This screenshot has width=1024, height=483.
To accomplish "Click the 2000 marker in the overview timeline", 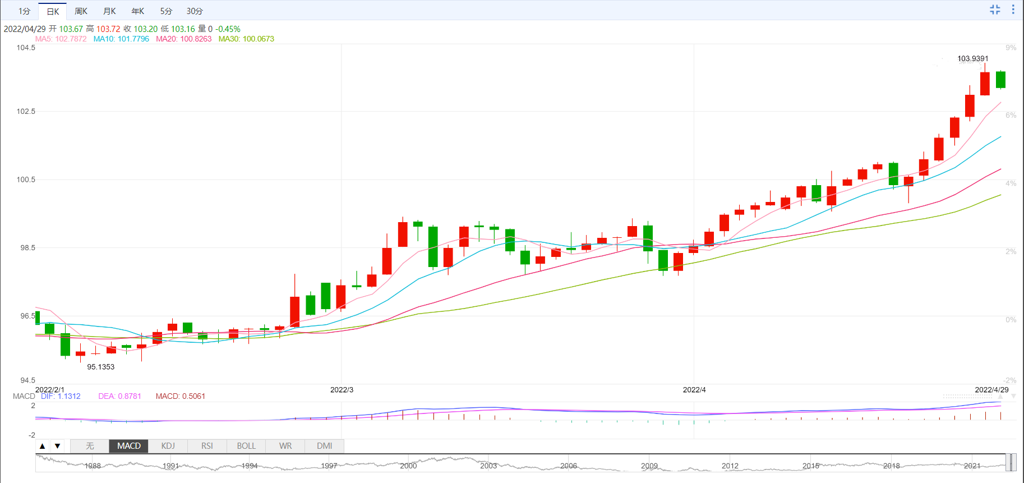I will [x=408, y=466].
